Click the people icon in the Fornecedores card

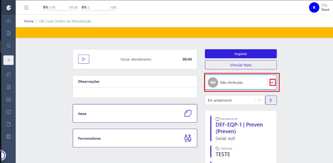pyautogui.click(x=188, y=138)
